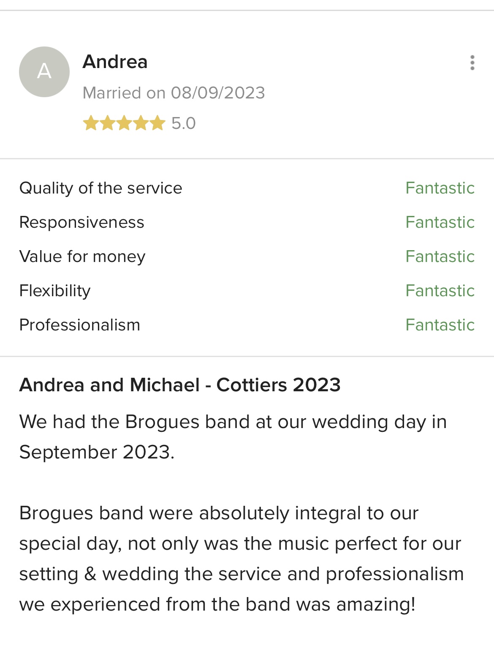This screenshot has height=652, width=494.
Task: Click Quality of the service label
Action: (x=100, y=188)
